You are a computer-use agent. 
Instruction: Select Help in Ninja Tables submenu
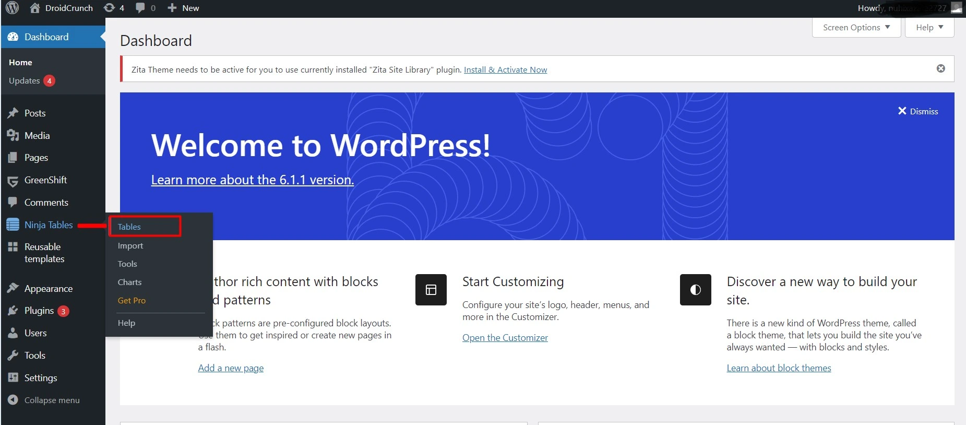[x=126, y=323]
